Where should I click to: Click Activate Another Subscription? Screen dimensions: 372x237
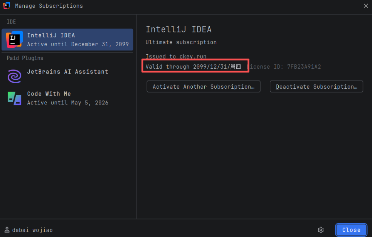203,86
